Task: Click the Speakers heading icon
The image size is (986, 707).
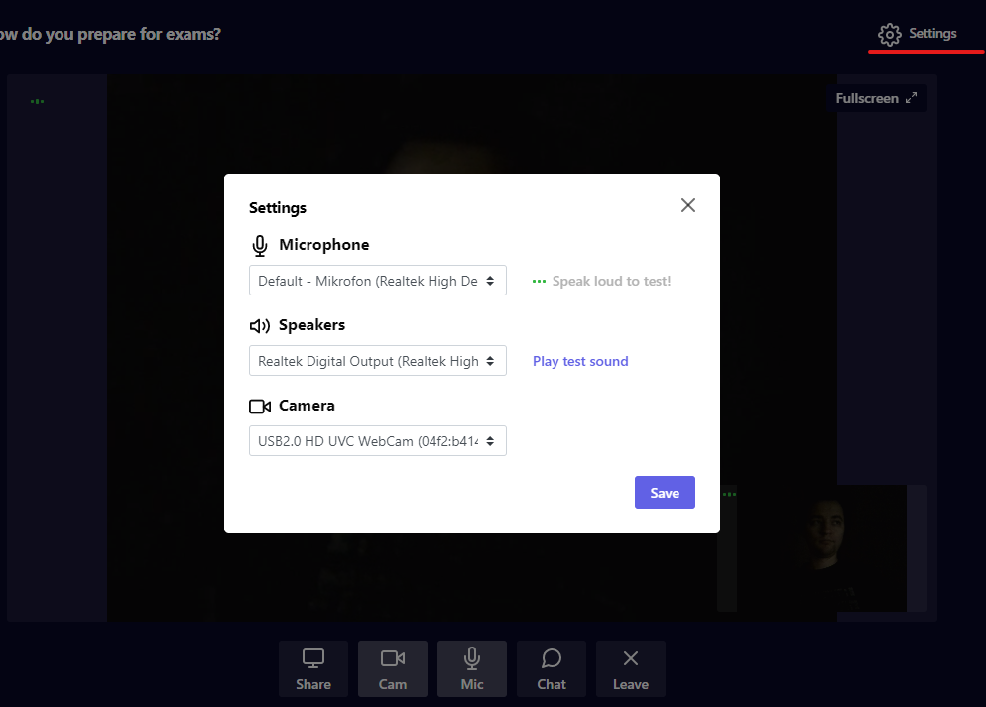Action: pyautogui.click(x=260, y=326)
